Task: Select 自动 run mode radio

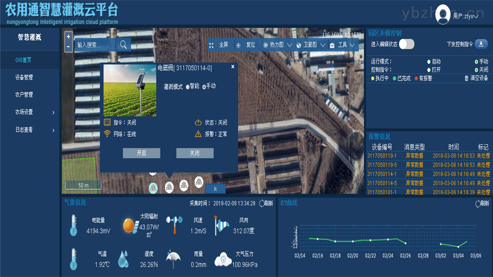Action: (x=429, y=62)
